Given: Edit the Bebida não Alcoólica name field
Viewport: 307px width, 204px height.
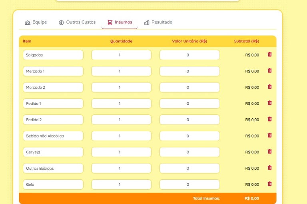Looking at the screenshot, I should pos(53,136).
